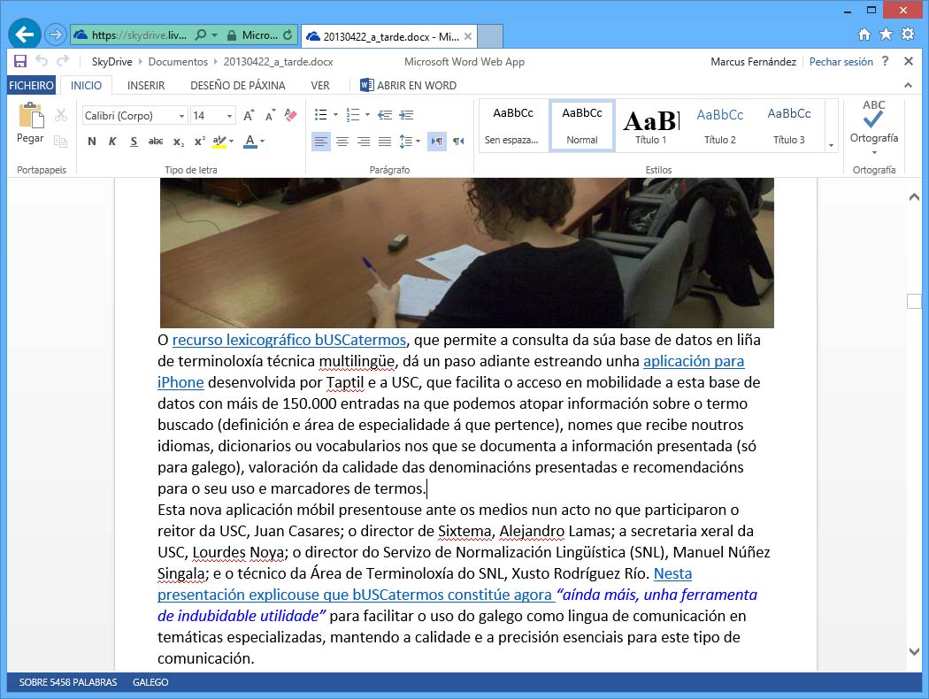Apply the Título 3 style

coord(789,126)
